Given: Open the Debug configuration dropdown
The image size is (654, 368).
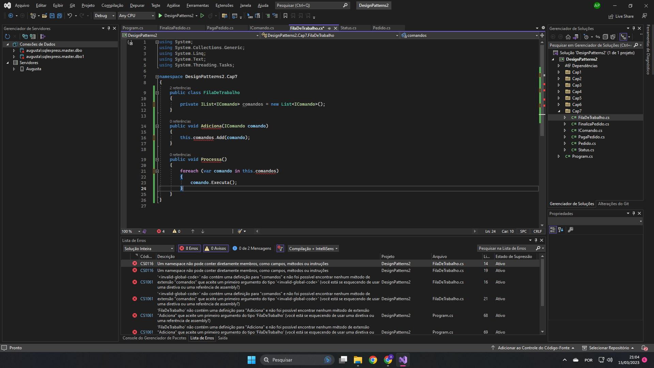Looking at the screenshot, I should tap(105, 16).
